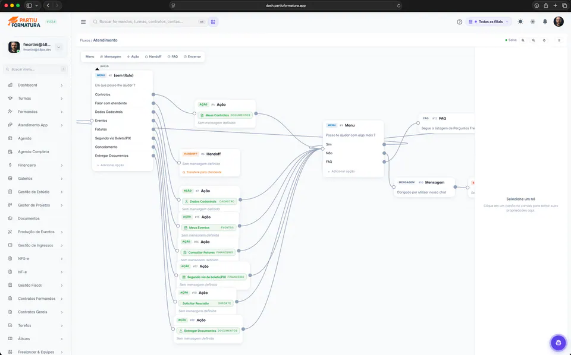
Task: Open the Contratos Gerais sidebar item
Action: click(x=36, y=312)
